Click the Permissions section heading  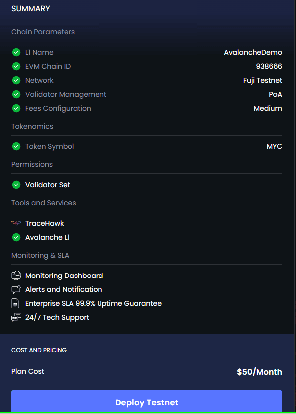[x=32, y=164]
